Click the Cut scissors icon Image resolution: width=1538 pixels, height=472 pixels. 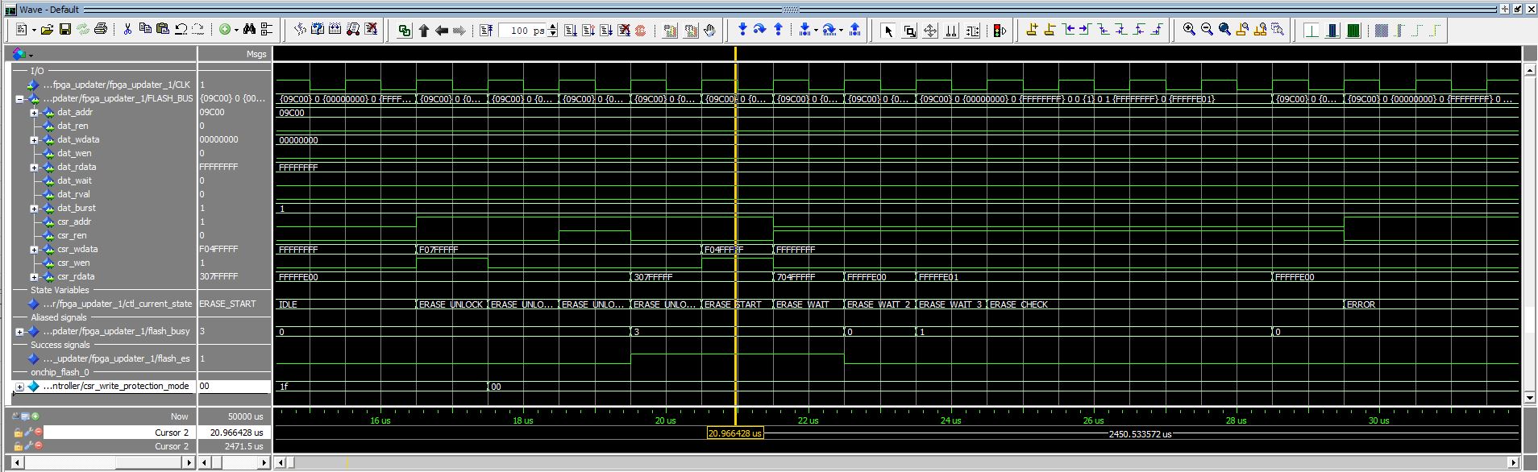pos(127,30)
